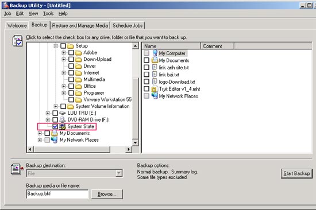Screen dimensions: 316x210
Task: Click the My Documents icon in the list
Action: pyautogui.click(x=155, y=60)
